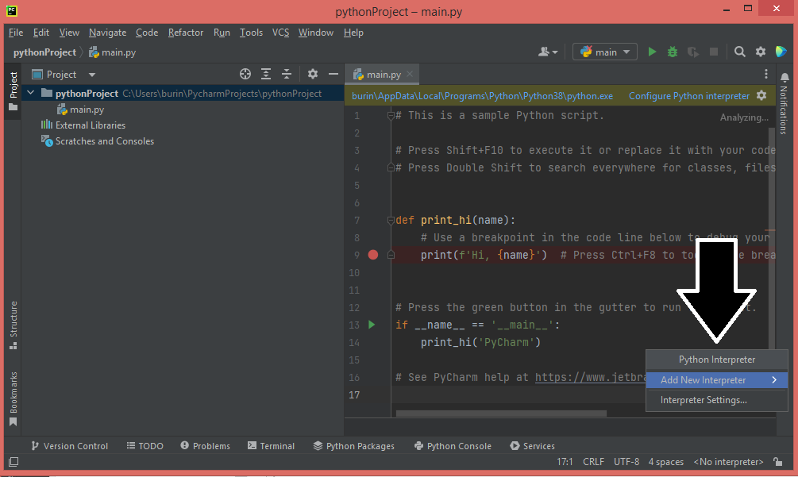Viewport: 798px width, 477px height.
Task: Open the Problems tool window
Action: pyautogui.click(x=205, y=446)
